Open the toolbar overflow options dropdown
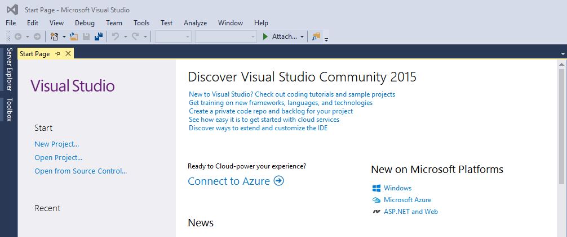 pos(326,39)
